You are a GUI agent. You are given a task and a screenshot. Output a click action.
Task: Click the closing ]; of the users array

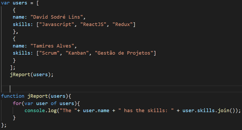click(x=13, y=67)
